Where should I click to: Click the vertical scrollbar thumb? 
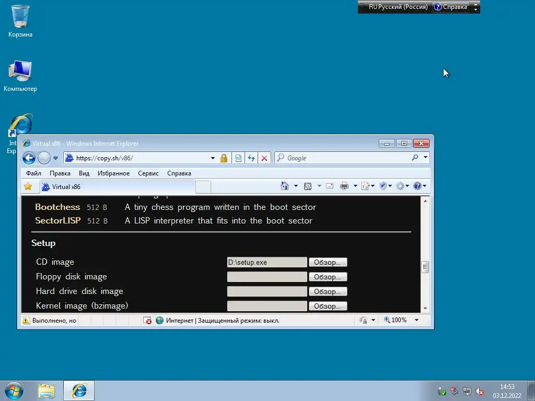click(425, 267)
